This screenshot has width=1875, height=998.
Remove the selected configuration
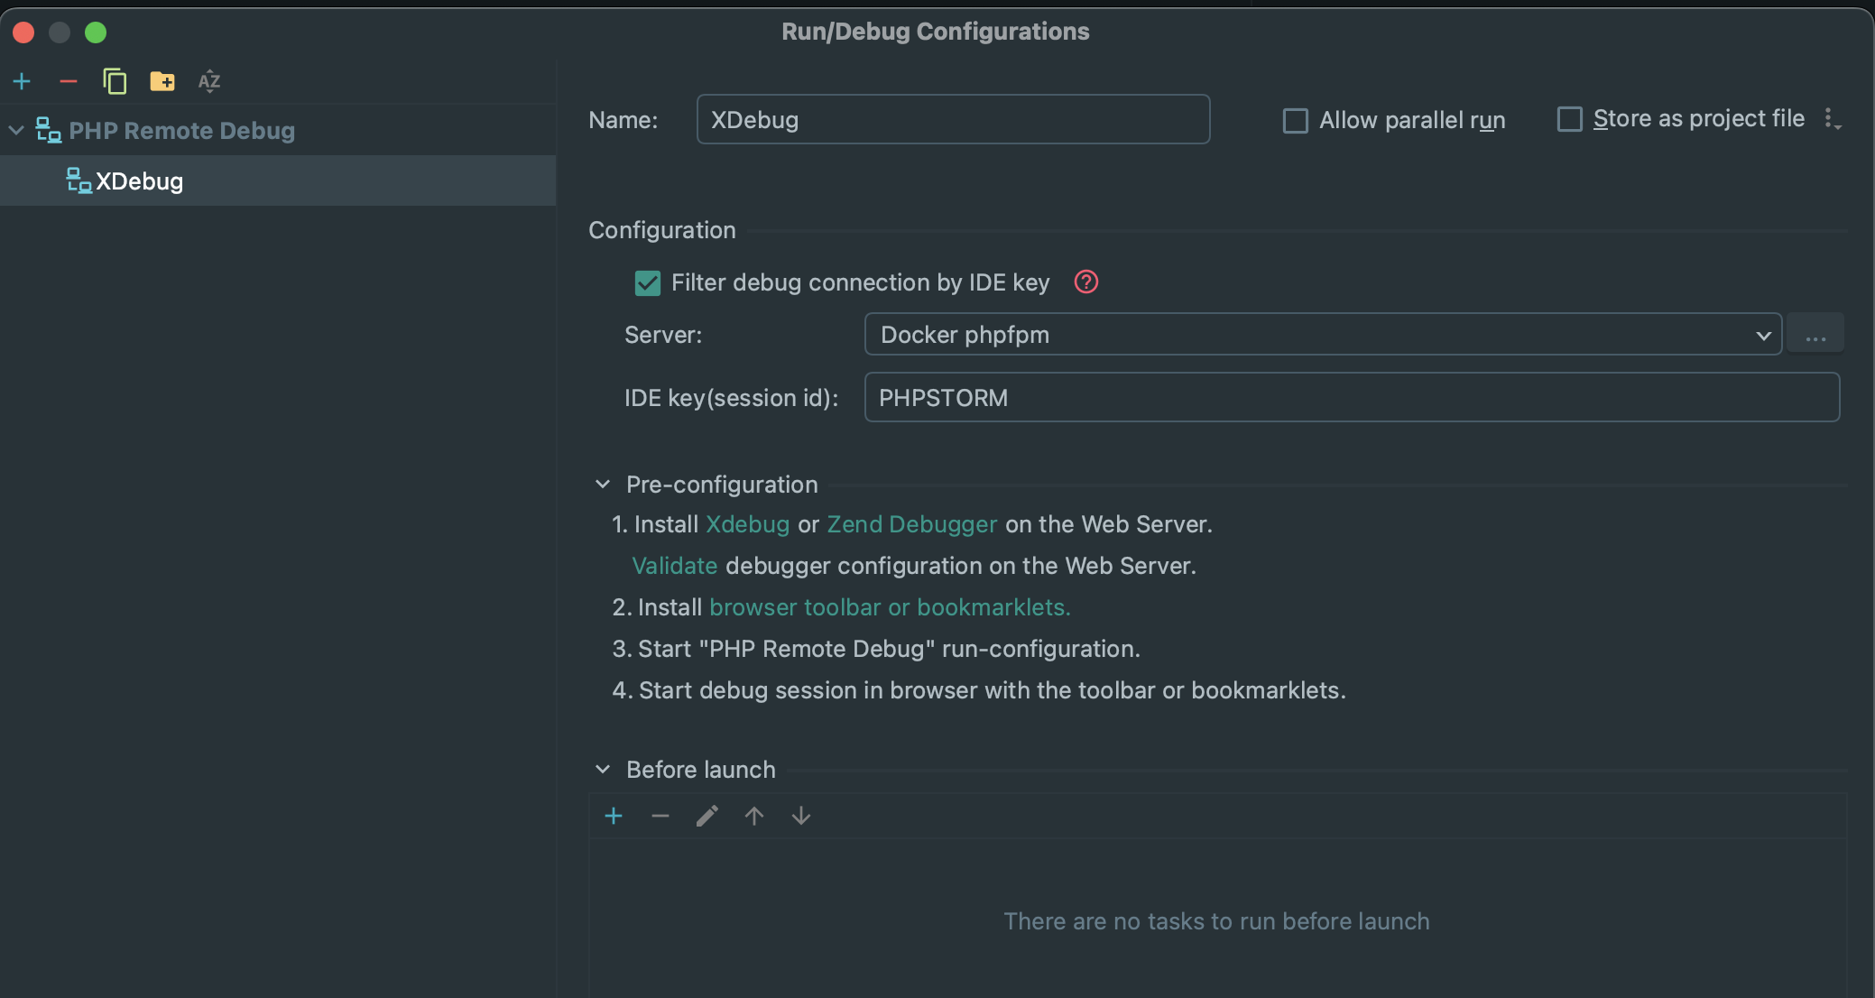(x=69, y=82)
